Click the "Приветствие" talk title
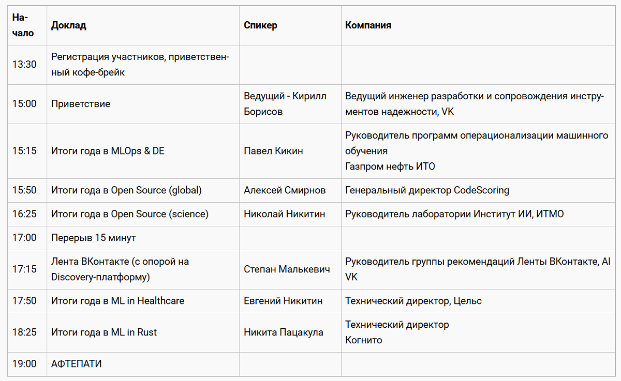The width and height of the screenshot is (621, 381). pyautogui.click(x=81, y=104)
